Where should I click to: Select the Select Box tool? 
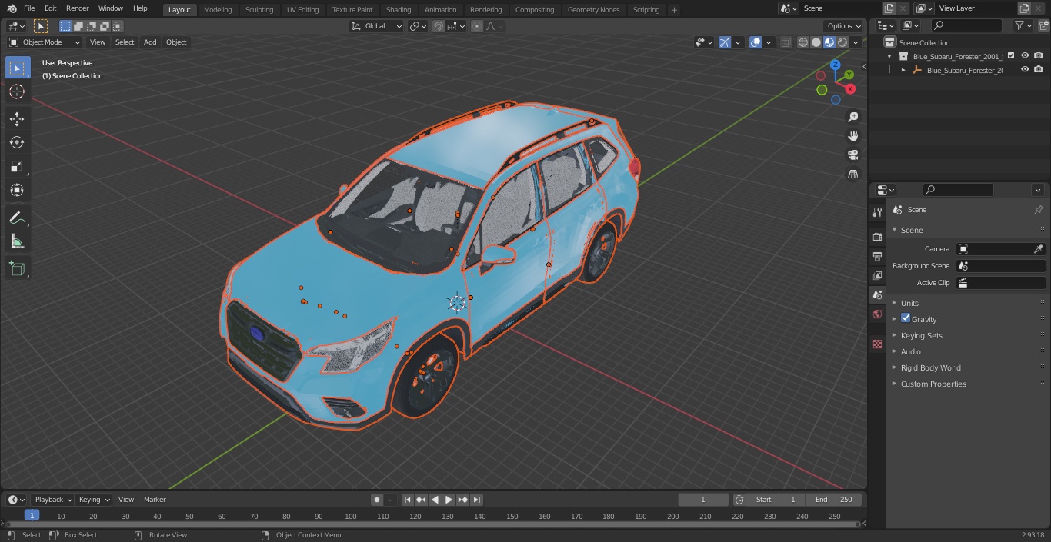[17, 68]
